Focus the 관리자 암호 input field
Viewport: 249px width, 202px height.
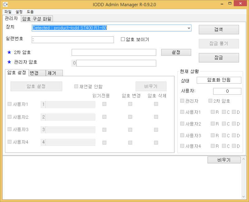(116, 63)
